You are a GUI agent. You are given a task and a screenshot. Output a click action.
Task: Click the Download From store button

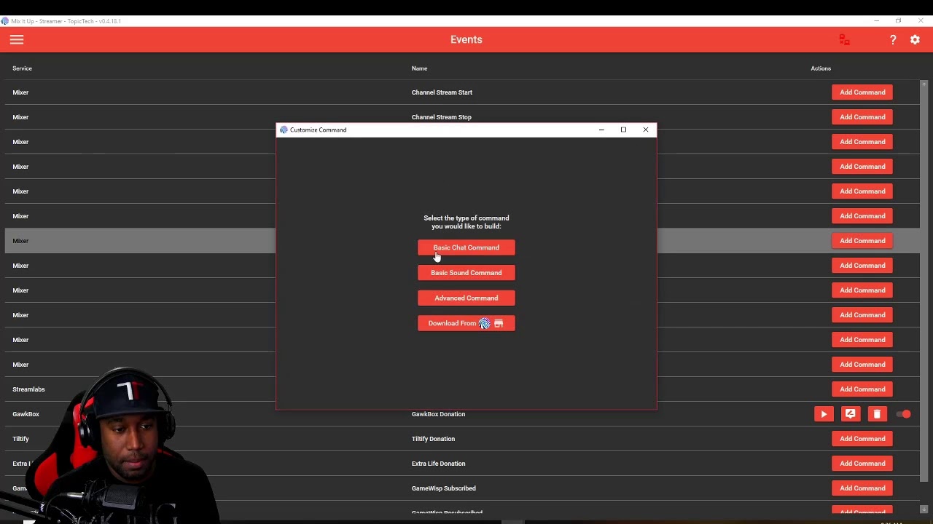click(x=466, y=323)
